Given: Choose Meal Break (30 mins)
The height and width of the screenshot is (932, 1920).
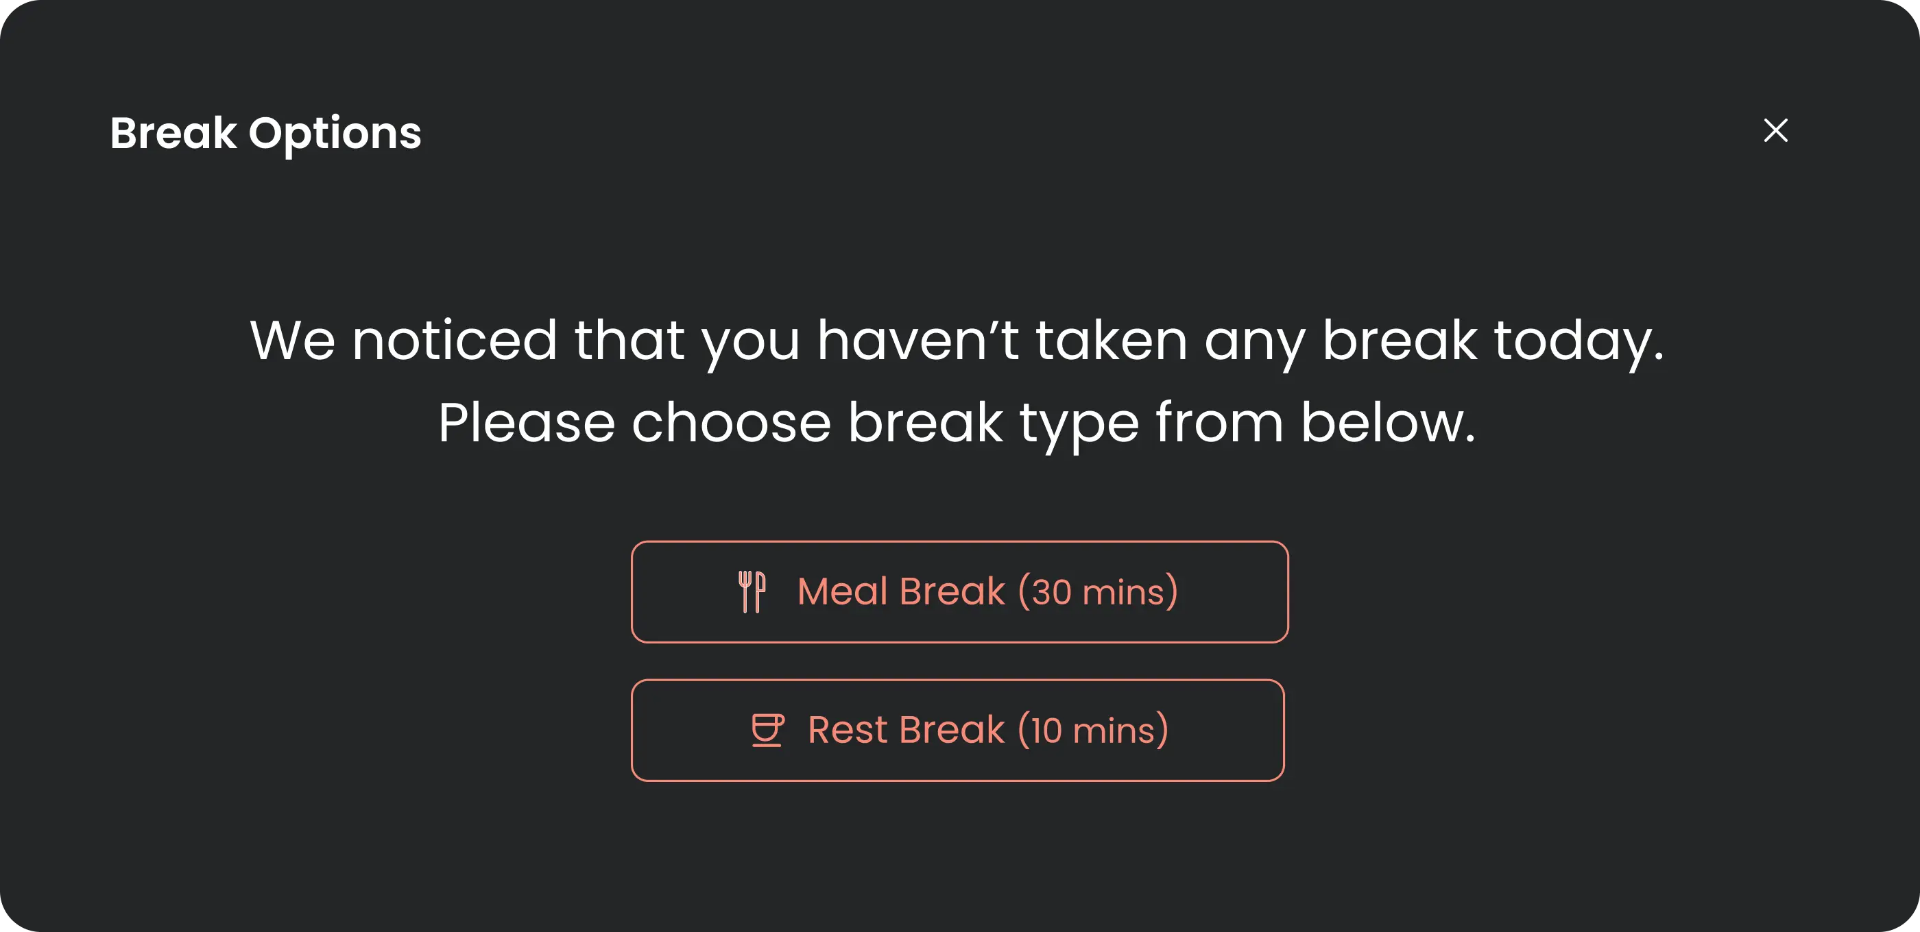Looking at the screenshot, I should point(959,592).
